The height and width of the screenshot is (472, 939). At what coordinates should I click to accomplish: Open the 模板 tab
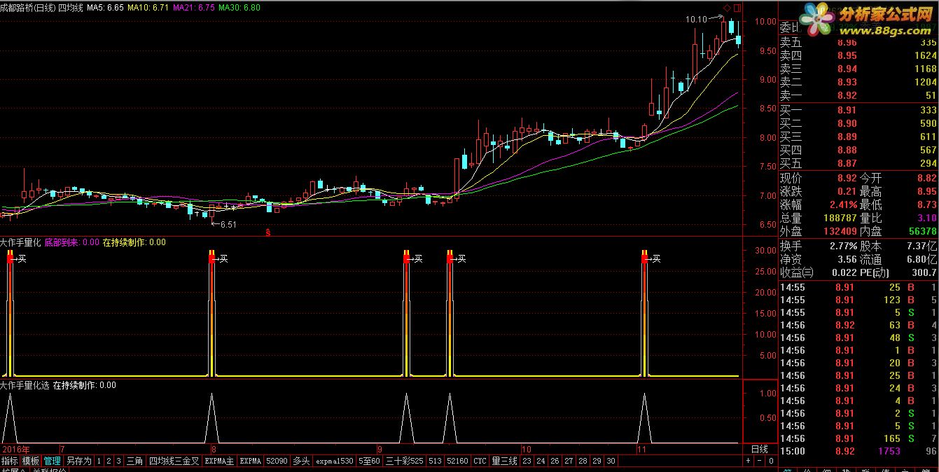click(x=31, y=461)
